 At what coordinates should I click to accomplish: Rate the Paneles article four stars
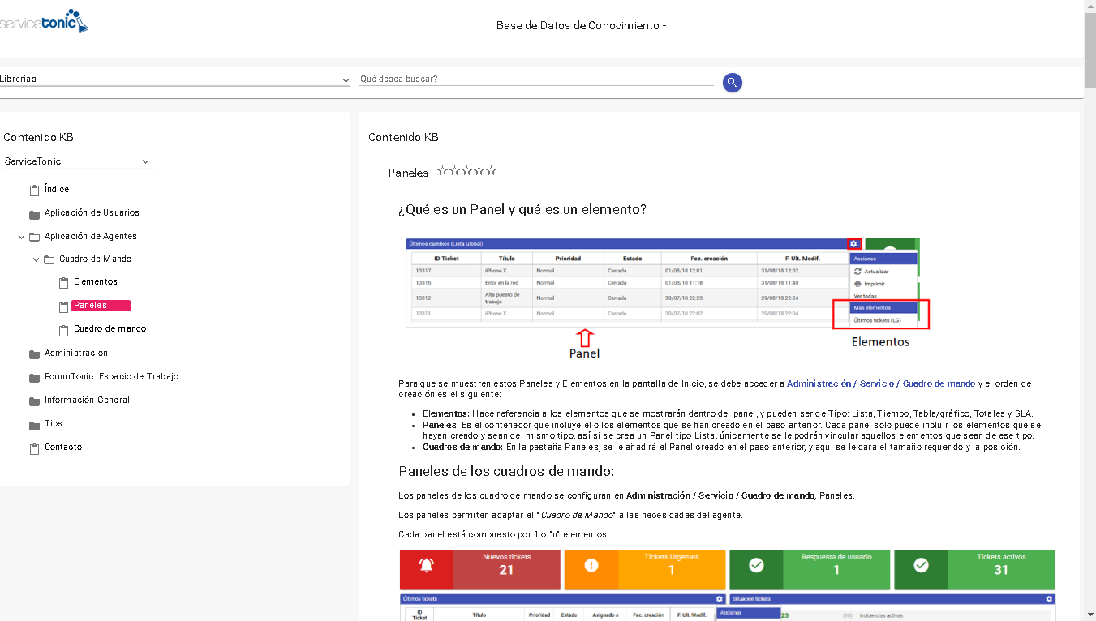point(479,170)
